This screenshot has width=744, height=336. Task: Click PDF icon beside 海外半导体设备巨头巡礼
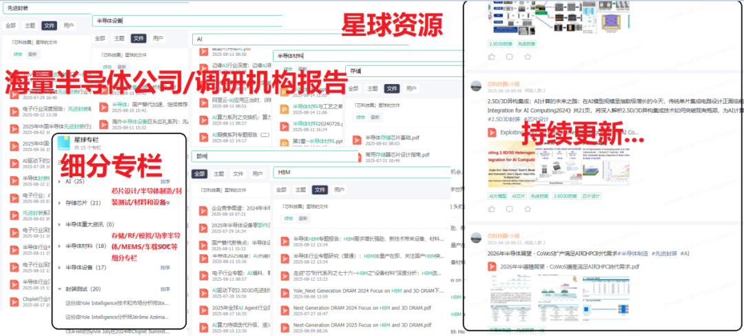pyautogui.click(x=104, y=125)
